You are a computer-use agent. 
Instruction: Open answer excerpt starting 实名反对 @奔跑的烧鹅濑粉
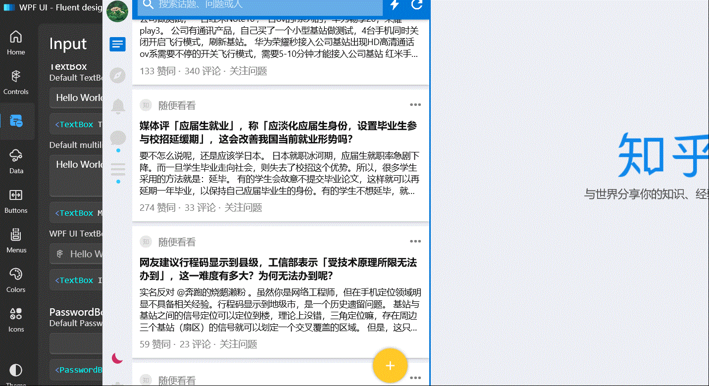click(280, 310)
